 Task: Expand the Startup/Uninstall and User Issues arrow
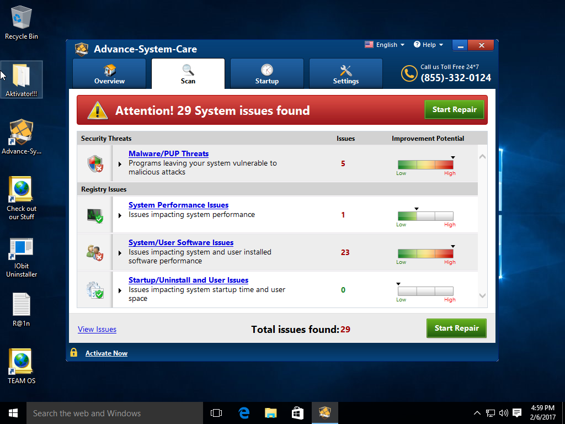(x=120, y=290)
